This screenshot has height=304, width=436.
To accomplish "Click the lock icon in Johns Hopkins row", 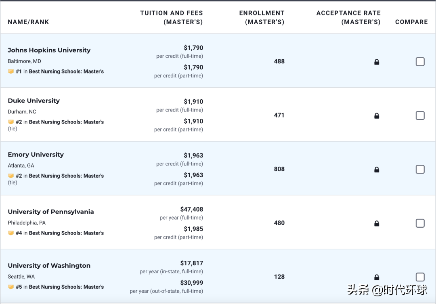I will 377,62.
